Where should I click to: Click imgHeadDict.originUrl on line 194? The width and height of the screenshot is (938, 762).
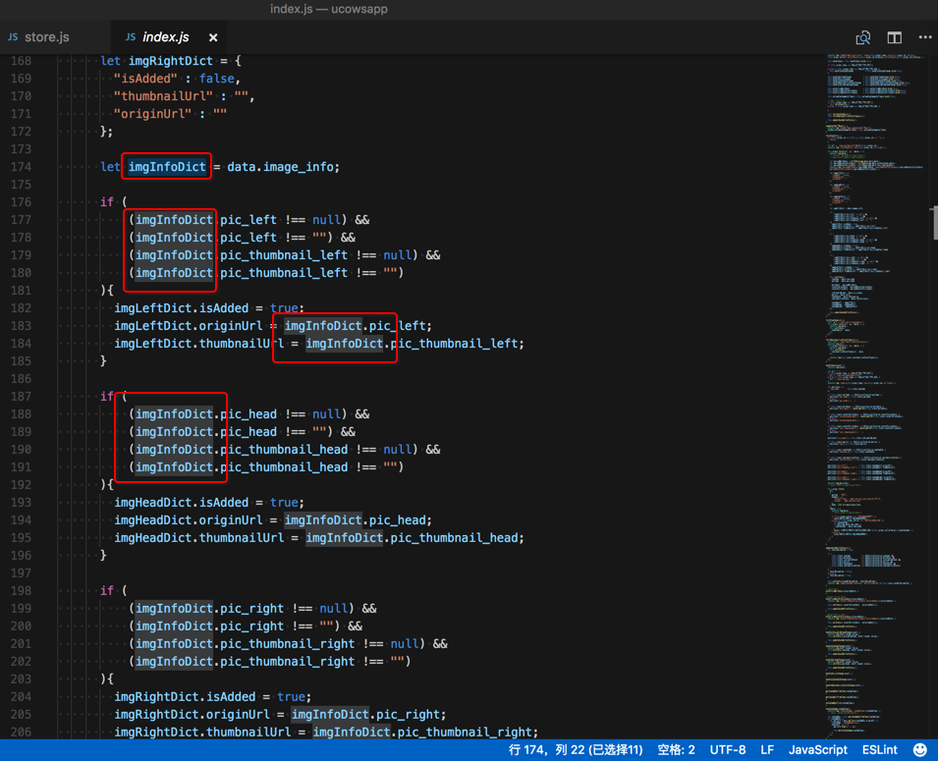pyautogui.click(x=189, y=520)
